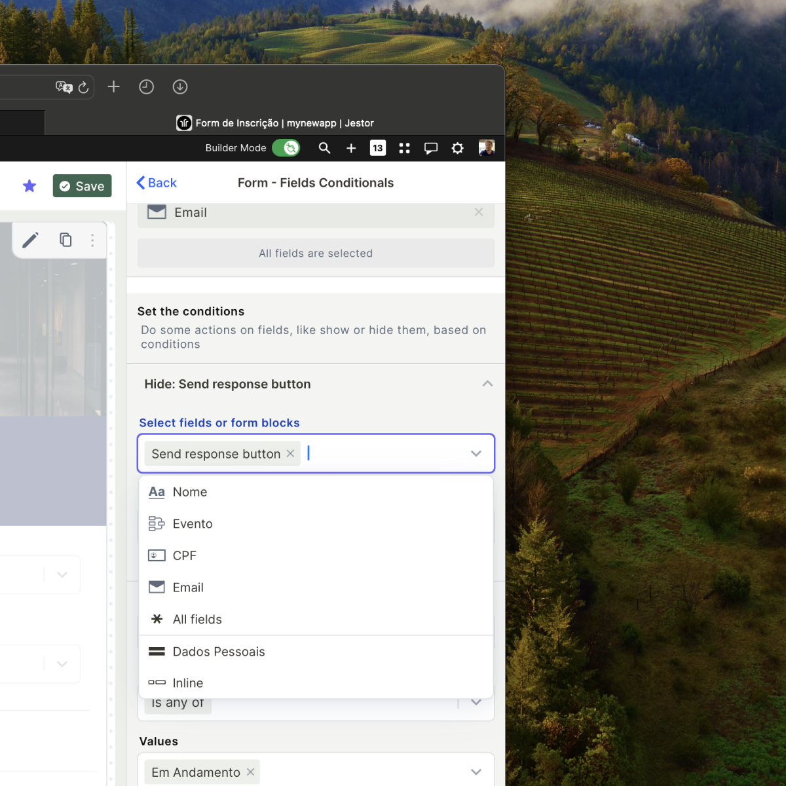Reload the page with the refresh icon
The height and width of the screenshot is (786, 786).
click(x=83, y=87)
